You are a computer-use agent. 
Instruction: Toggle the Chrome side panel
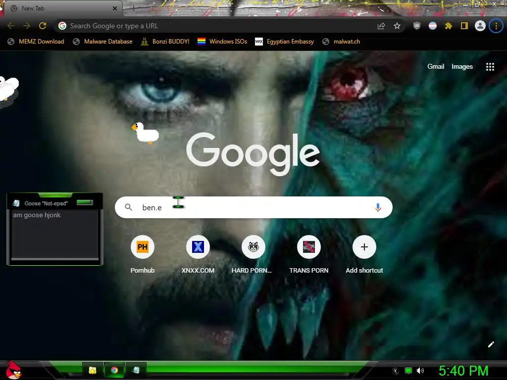tap(464, 26)
